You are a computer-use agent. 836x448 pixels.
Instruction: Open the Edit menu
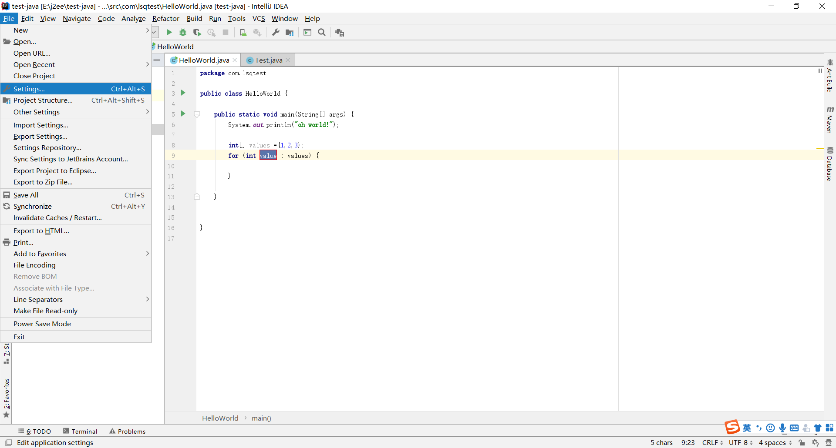pyautogui.click(x=27, y=19)
